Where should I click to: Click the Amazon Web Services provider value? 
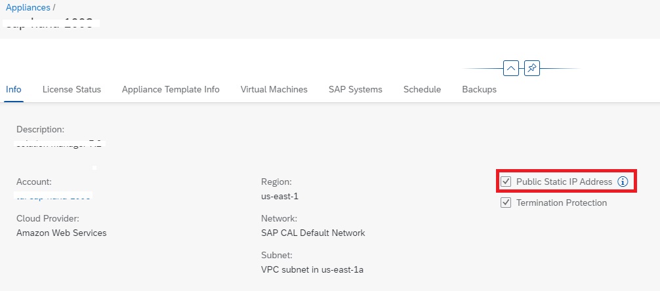coord(61,233)
